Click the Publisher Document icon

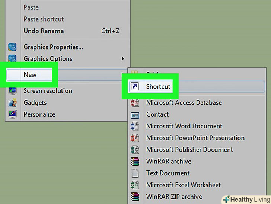135,150
